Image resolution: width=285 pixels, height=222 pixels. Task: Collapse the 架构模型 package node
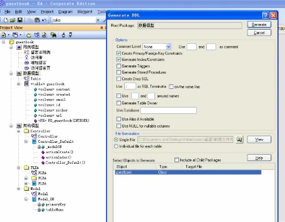pos(11,126)
